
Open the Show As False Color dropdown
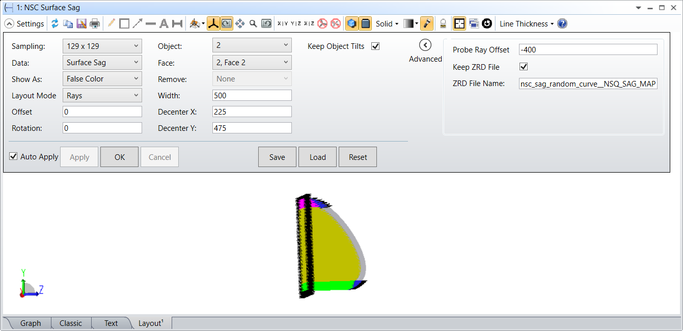[102, 78]
